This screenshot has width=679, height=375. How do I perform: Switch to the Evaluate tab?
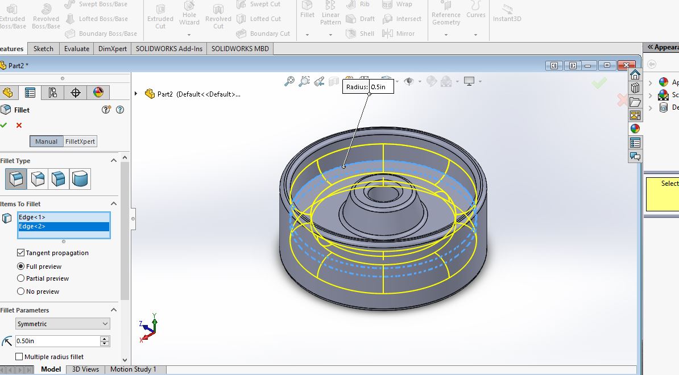[x=77, y=48]
